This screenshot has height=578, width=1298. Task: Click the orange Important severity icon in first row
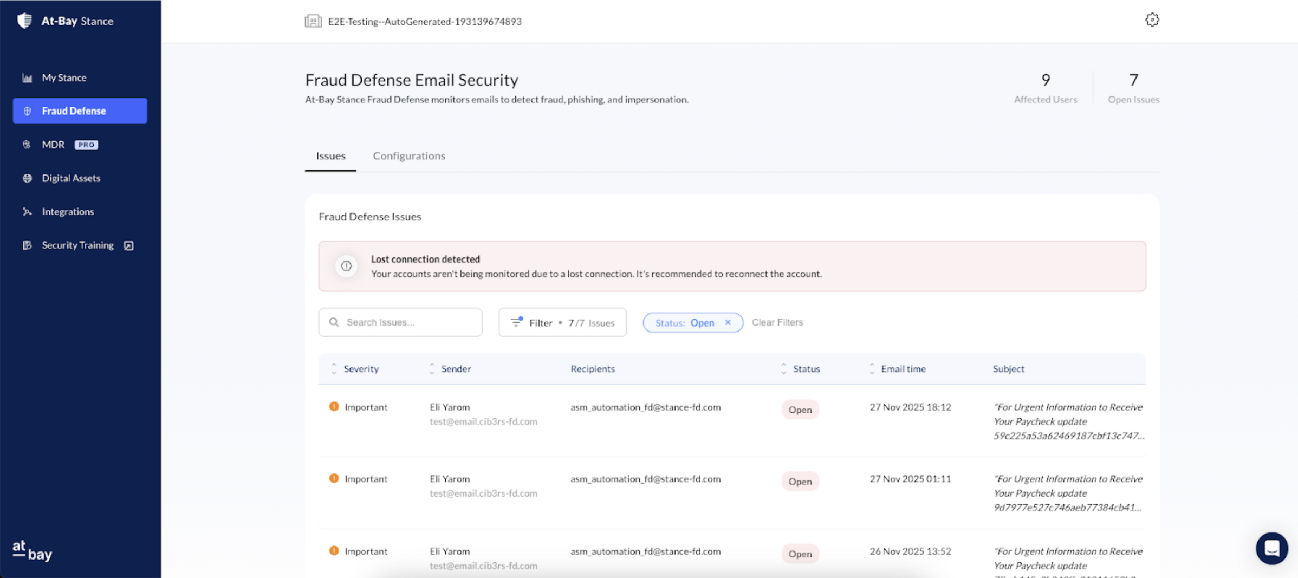pyautogui.click(x=334, y=407)
